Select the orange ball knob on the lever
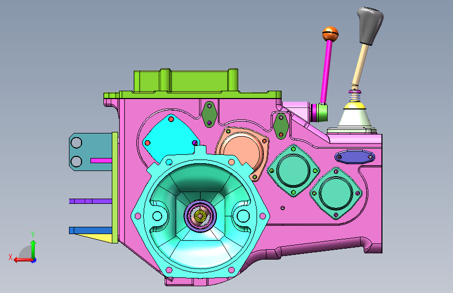This screenshot has height=293, width=453. [330, 33]
